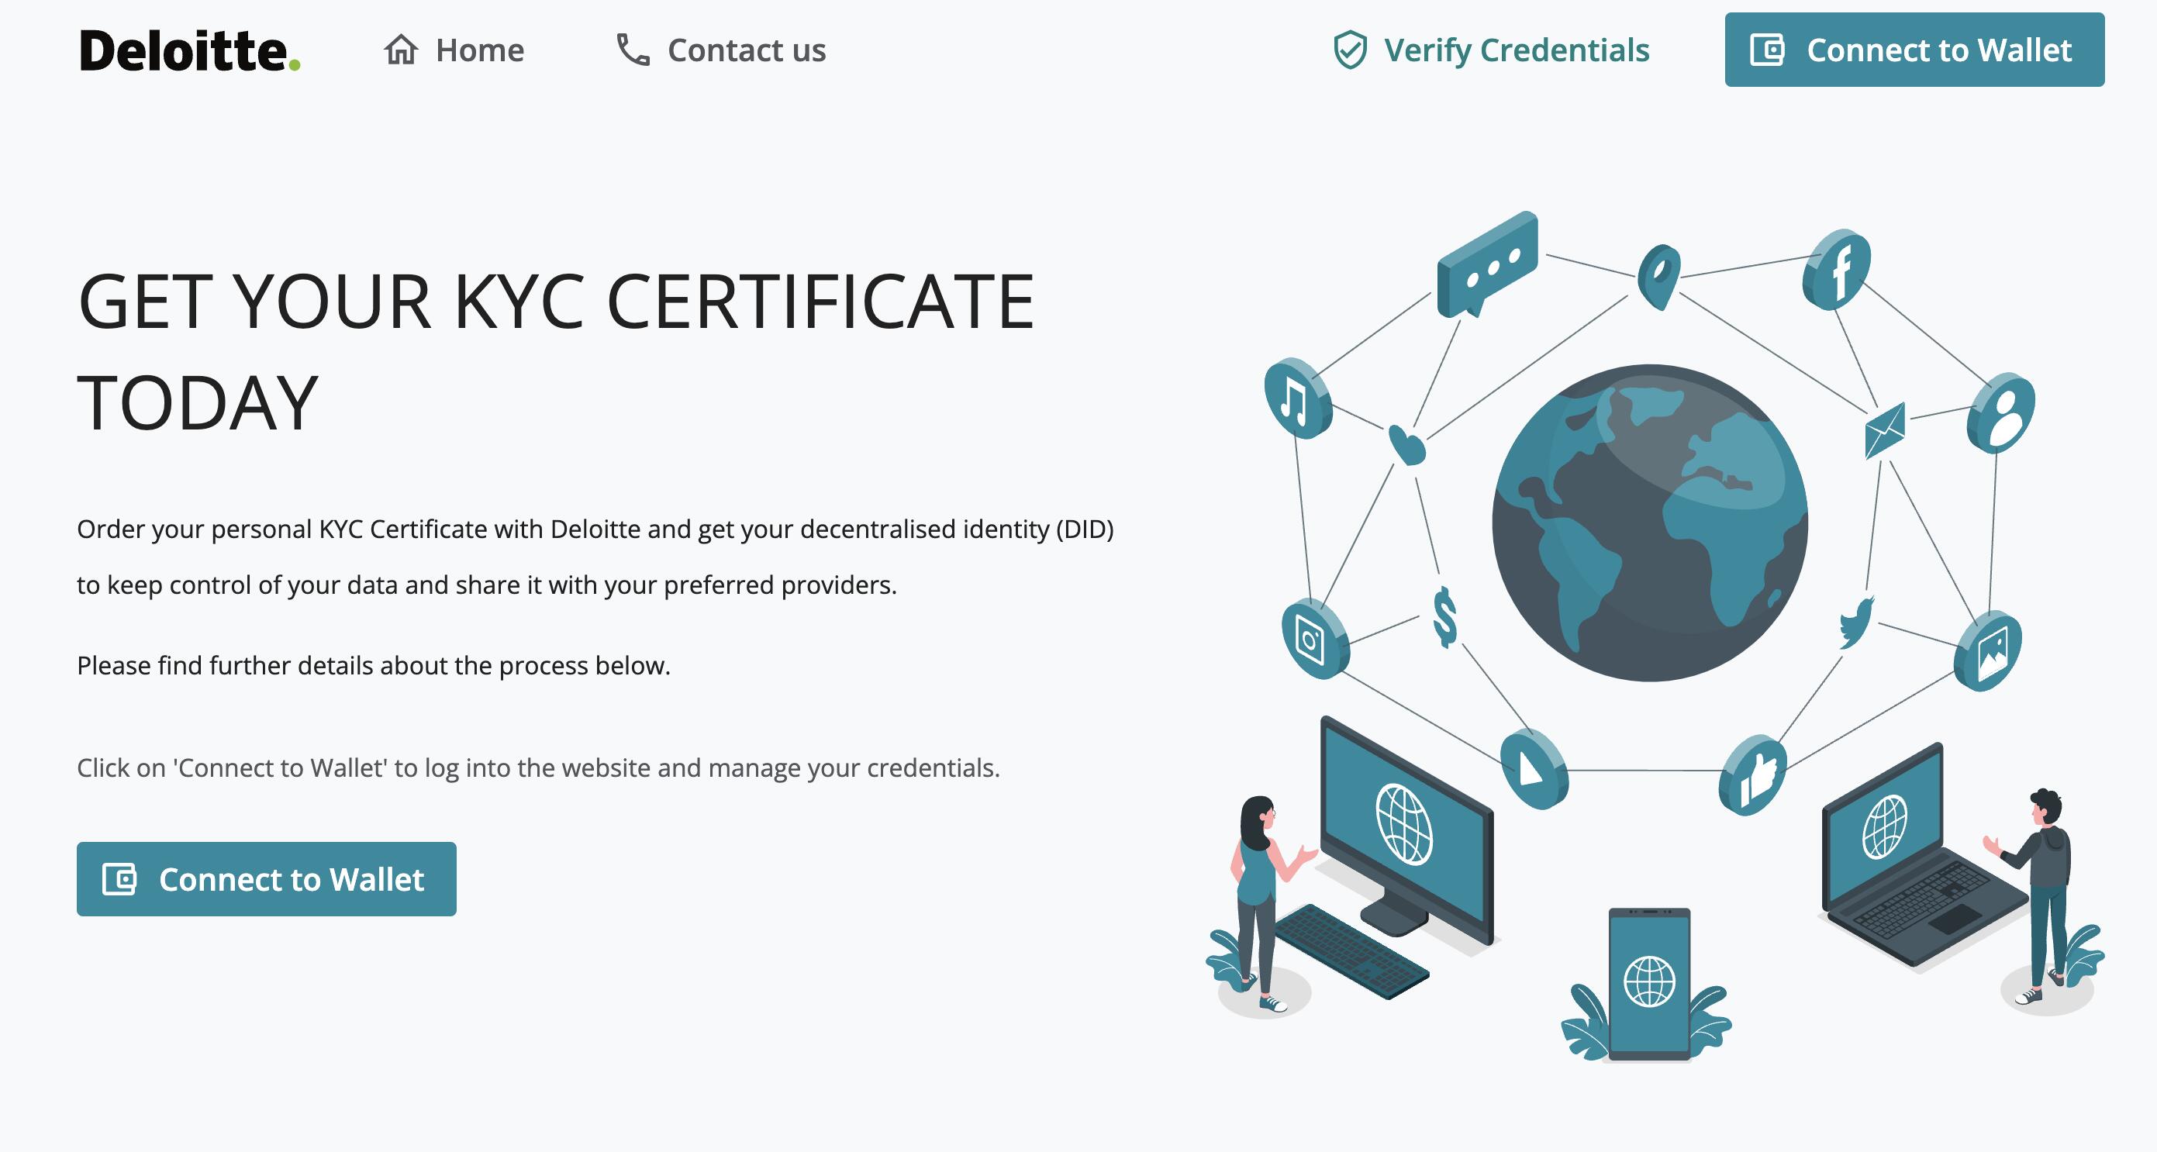2157x1152 pixels.
Task: Click 'Please find further details' sentence
Action: pos(374,666)
